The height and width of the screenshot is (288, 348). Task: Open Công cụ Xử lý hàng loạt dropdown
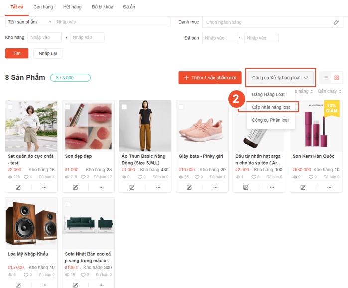(281, 78)
